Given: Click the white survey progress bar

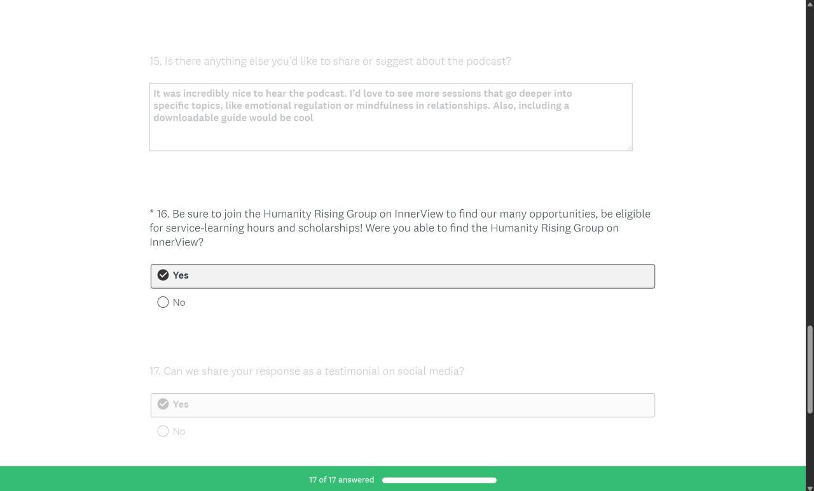Looking at the screenshot, I should 439,480.
